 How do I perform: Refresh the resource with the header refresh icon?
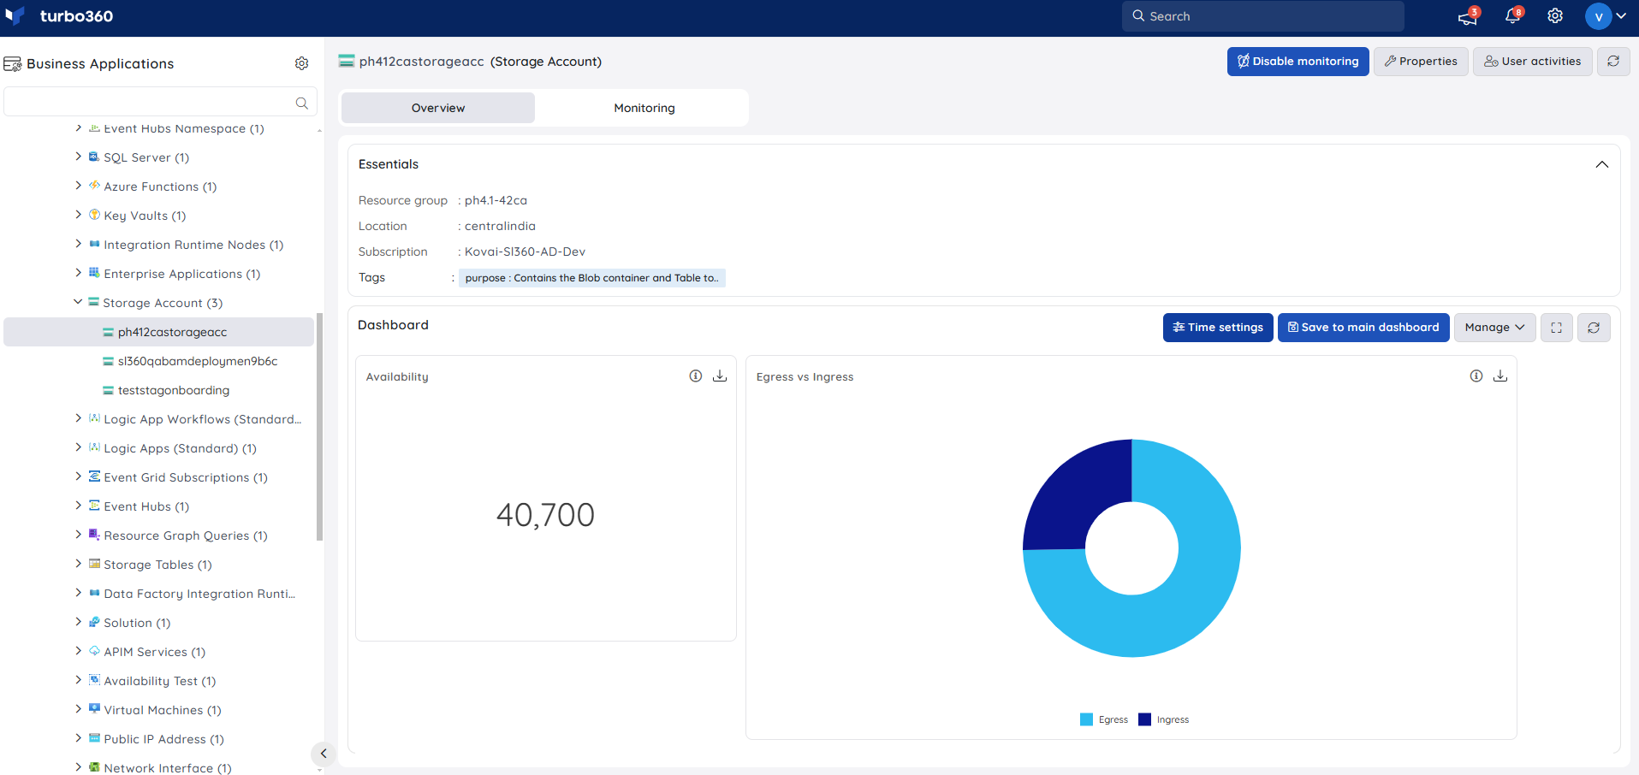(x=1613, y=62)
